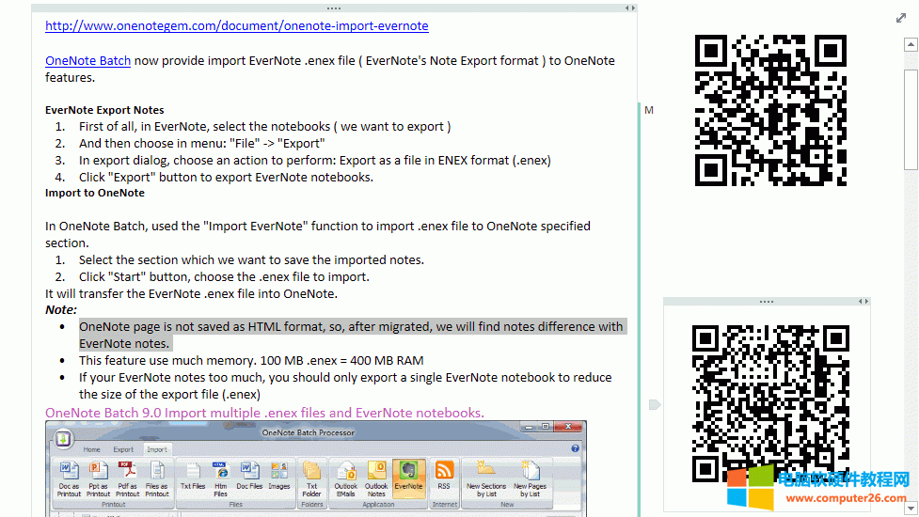Click step 'In export dialog, choose an action'

(x=315, y=161)
